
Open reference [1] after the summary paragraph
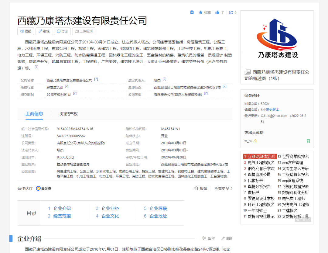(36, 67)
